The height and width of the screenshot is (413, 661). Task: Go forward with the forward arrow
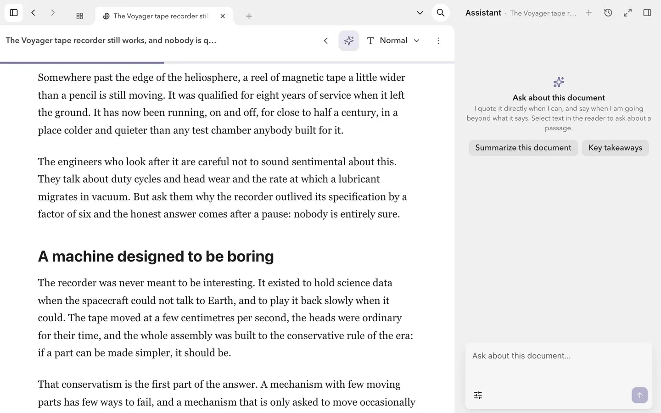tap(53, 13)
